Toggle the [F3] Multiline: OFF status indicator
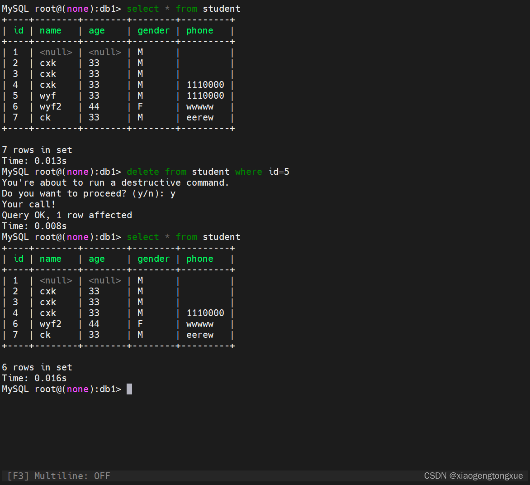 point(58,476)
